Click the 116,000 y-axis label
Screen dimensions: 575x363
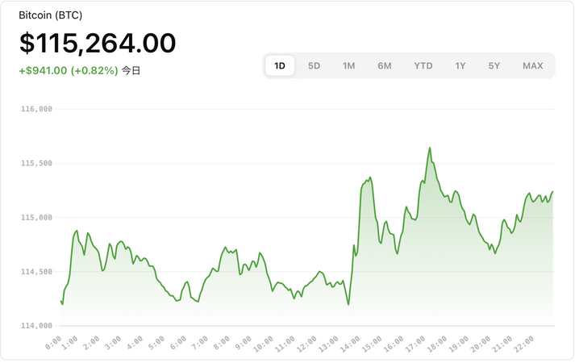click(36, 109)
